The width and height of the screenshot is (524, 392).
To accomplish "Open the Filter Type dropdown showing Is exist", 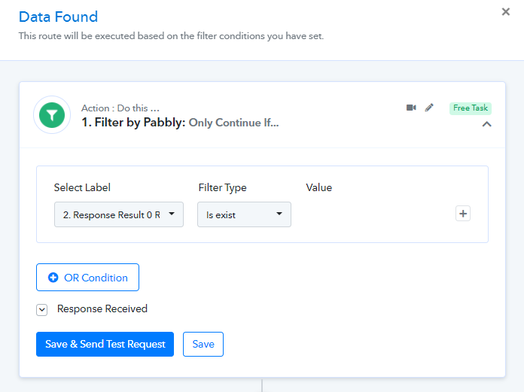I will click(x=244, y=214).
